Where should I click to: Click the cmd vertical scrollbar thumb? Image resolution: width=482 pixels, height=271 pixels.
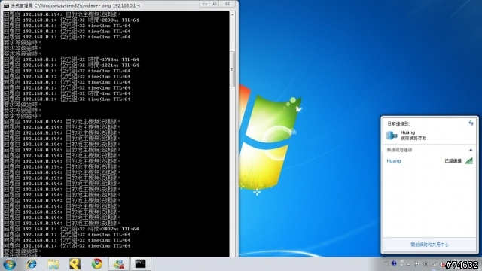[x=233, y=69]
